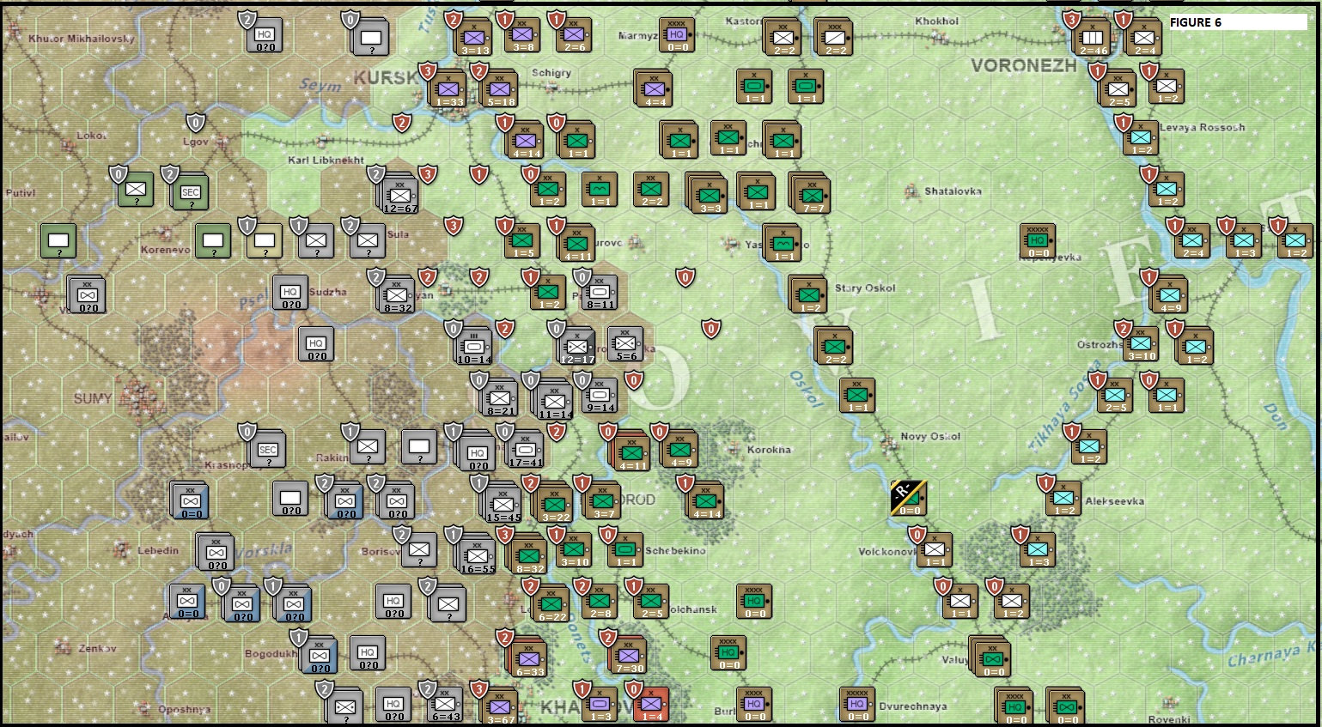The height and width of the screenshot is (727, 1322).
Task: Select the cyan unit stack labeled 4=9
Action: click(x=1170, y=295)
